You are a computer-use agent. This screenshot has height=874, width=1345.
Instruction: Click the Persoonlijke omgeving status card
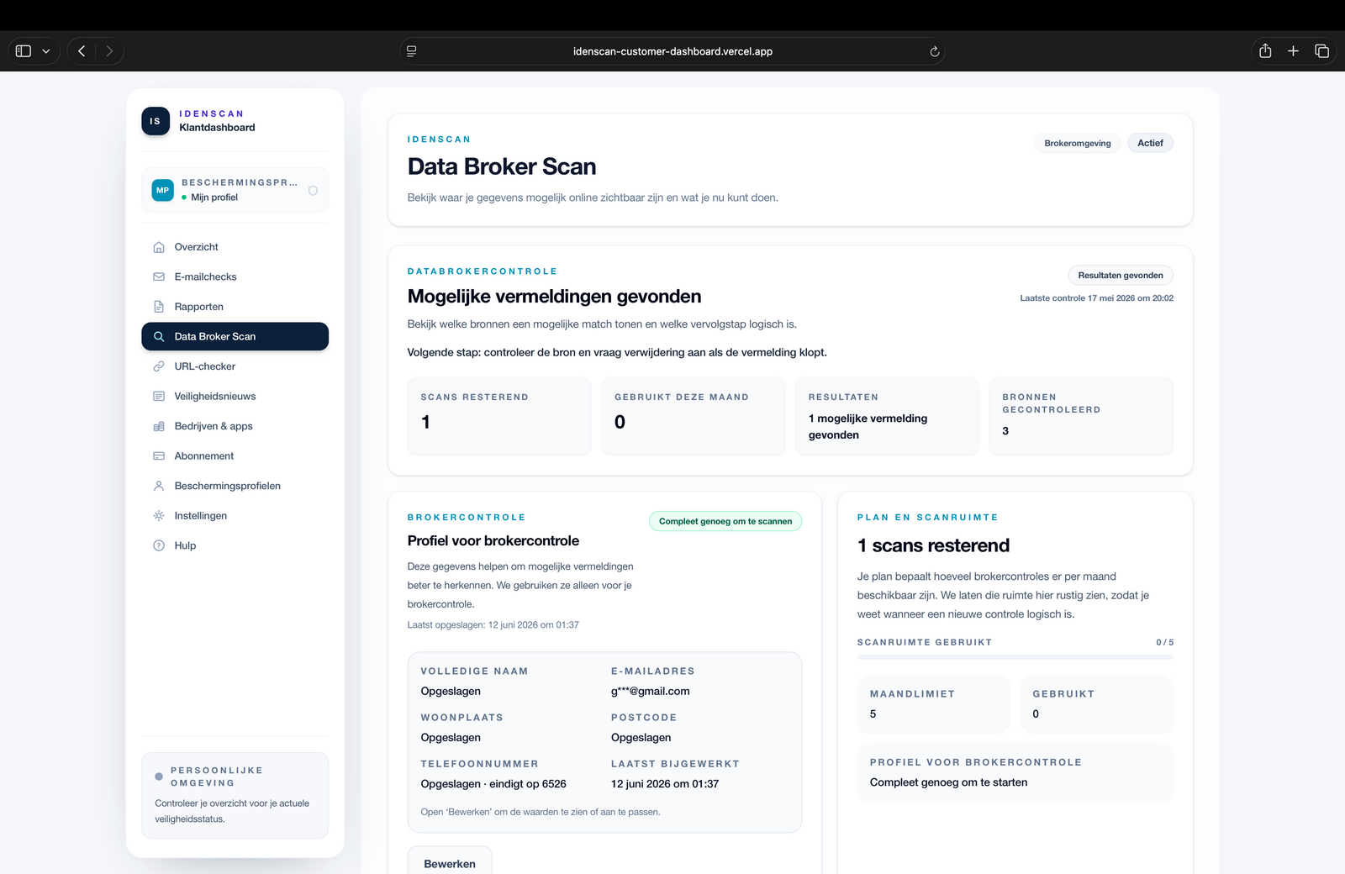235,795
